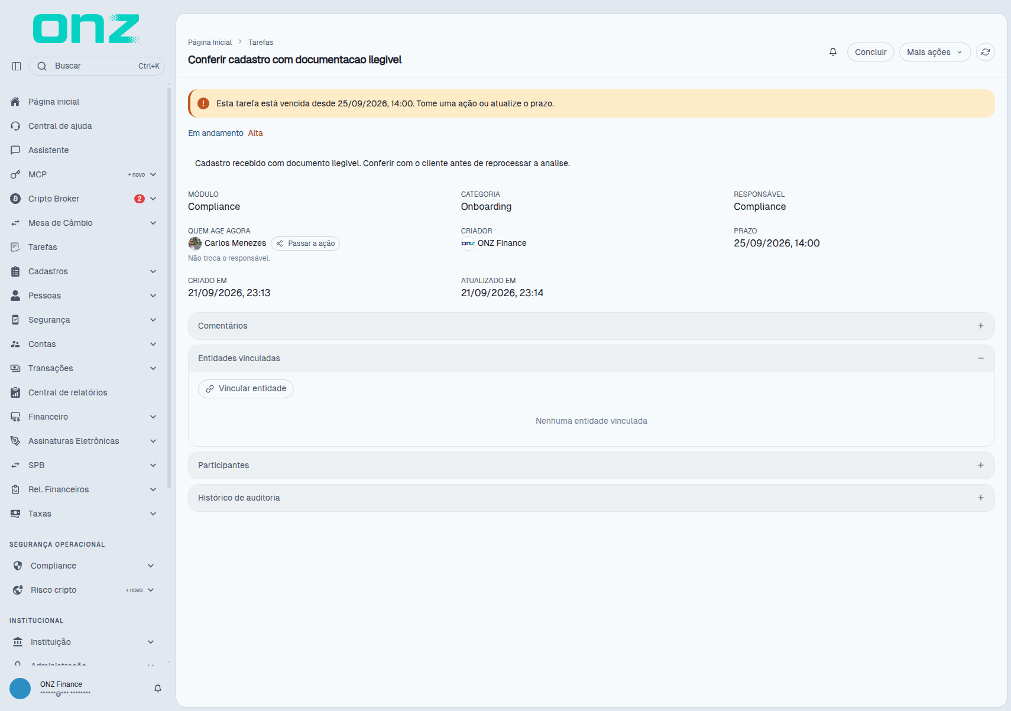Image resolution: width=1011 pixels, height=711 pixels.
Task: Click the task notification bell icon
Action: click(833, 52)
